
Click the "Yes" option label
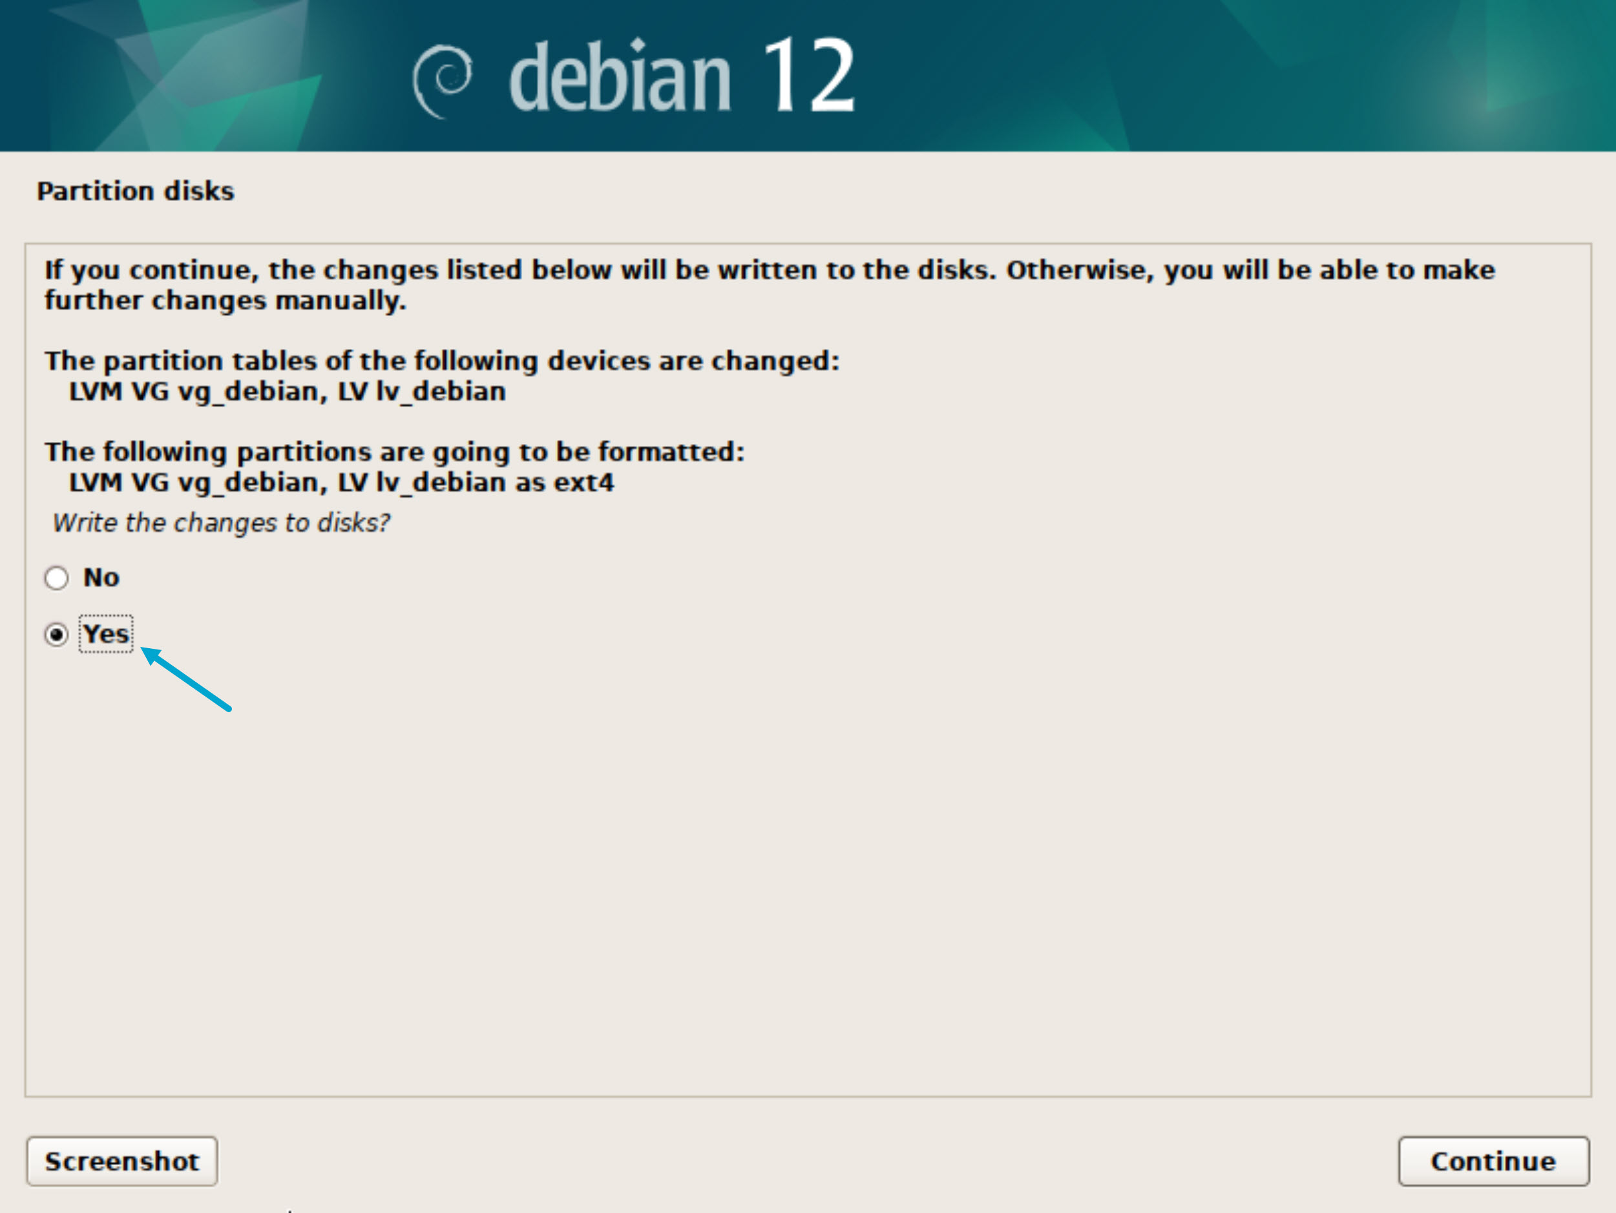(106, 634)
